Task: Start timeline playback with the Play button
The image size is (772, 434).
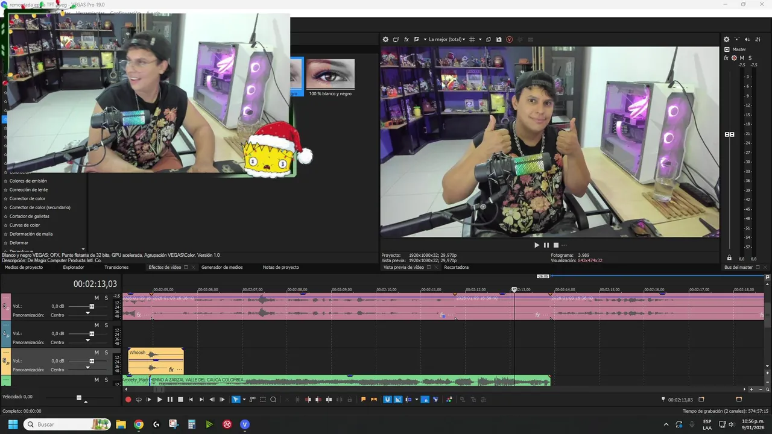Action: tap(159, 400)
